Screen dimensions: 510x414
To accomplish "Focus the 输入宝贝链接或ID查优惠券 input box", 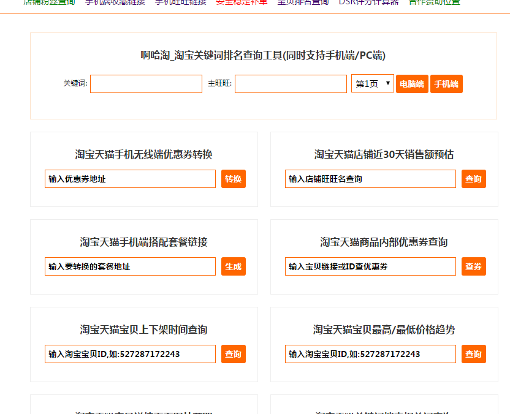I will [370, 266].
